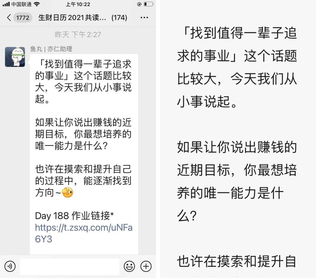Tap the cellular signal strength icon
Image resolution: width=316 pixels, height=278 pixels.
pos(6,4)
